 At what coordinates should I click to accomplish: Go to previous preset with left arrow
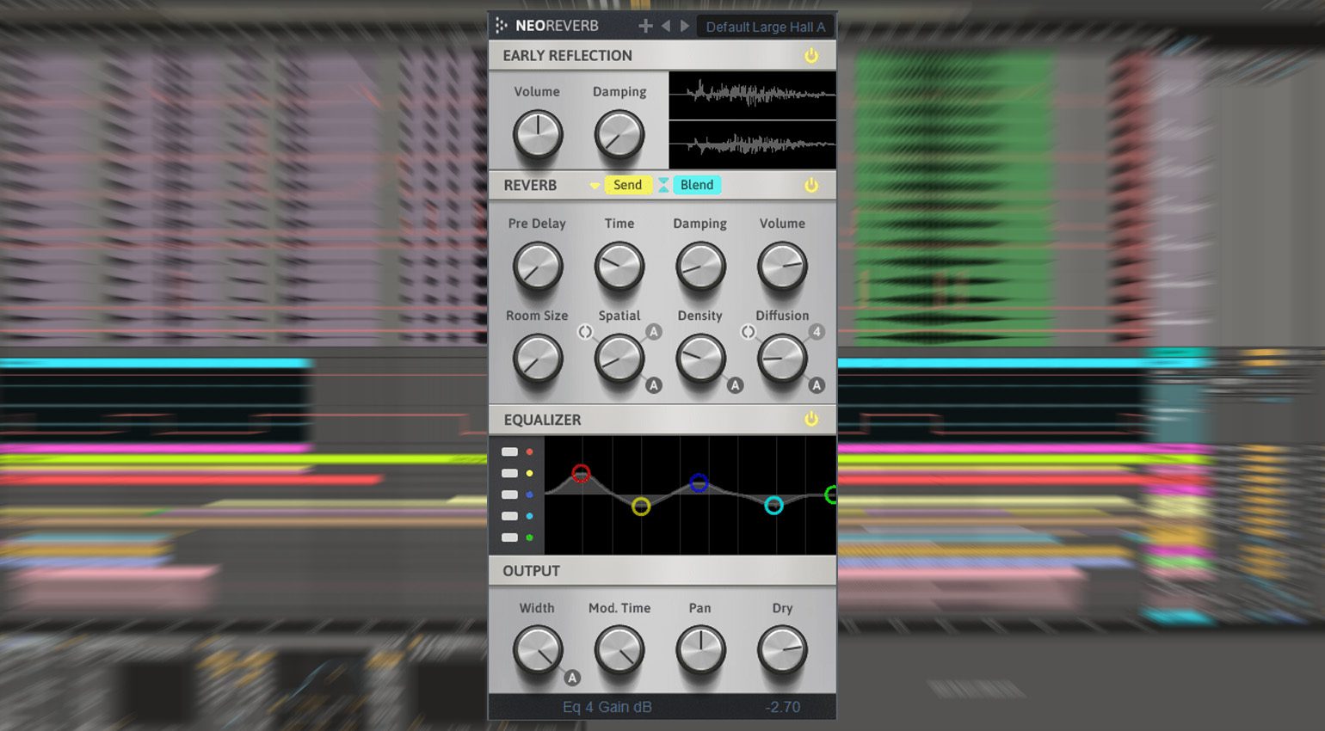coord(666,27)
